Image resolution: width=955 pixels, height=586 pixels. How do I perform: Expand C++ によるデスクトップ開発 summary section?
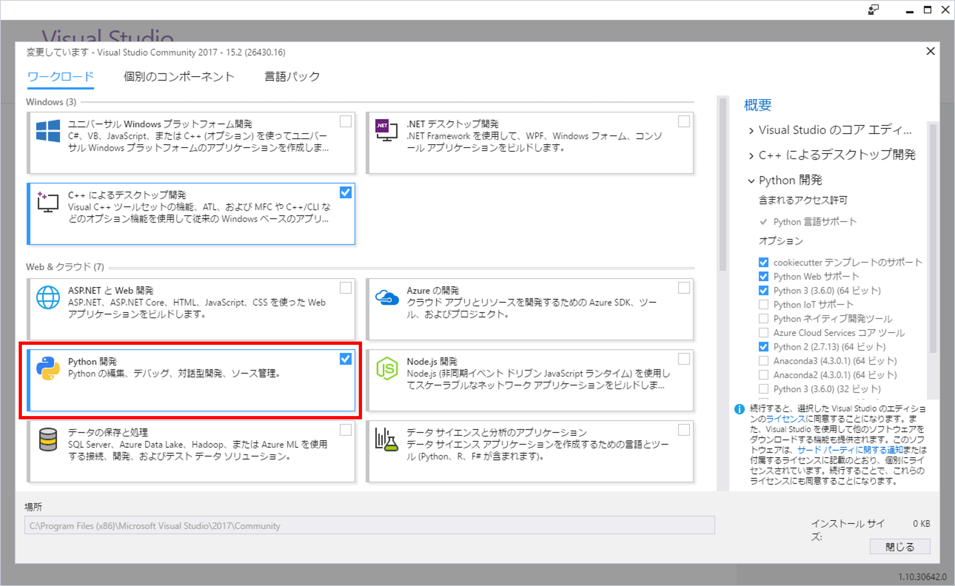click(751, 156)
